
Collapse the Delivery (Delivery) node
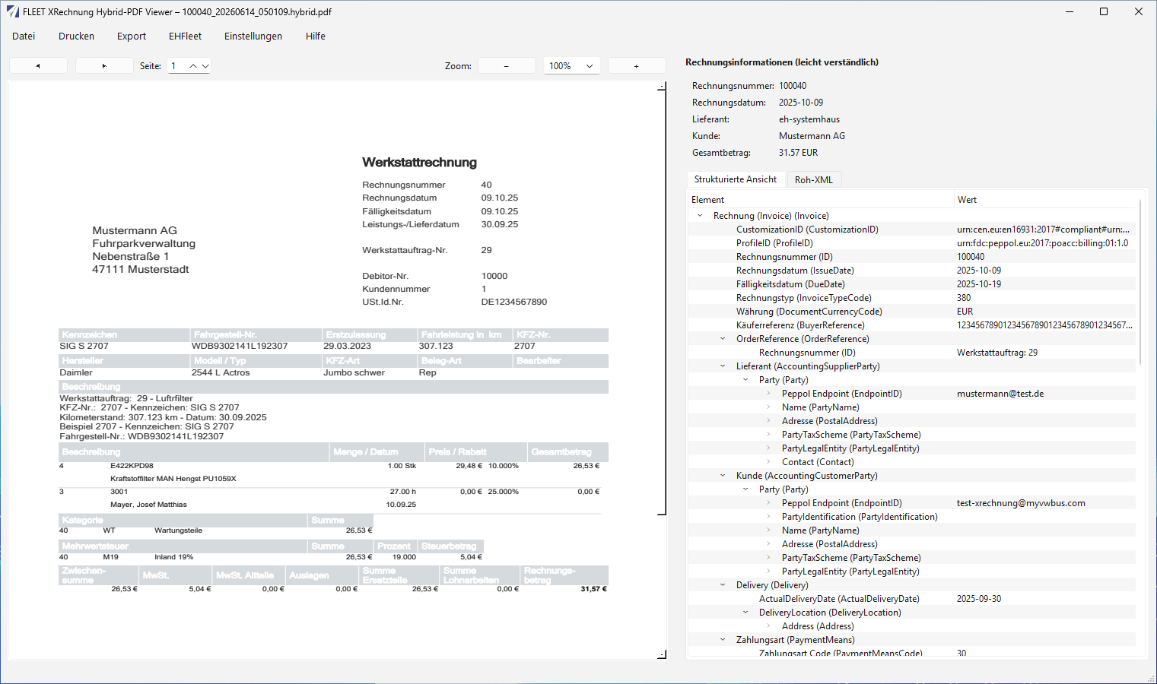[723, 585]
